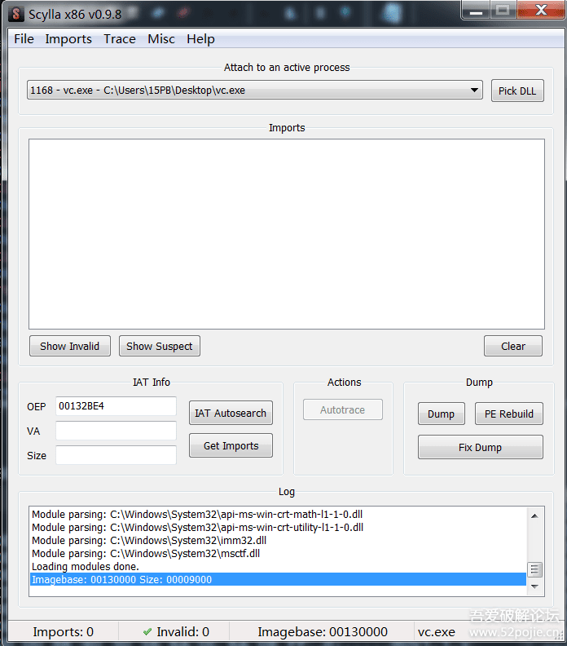Screen dimensions: 567x646
Task: Expand the active process dropdown list
Action: click(x=474, y=90)
